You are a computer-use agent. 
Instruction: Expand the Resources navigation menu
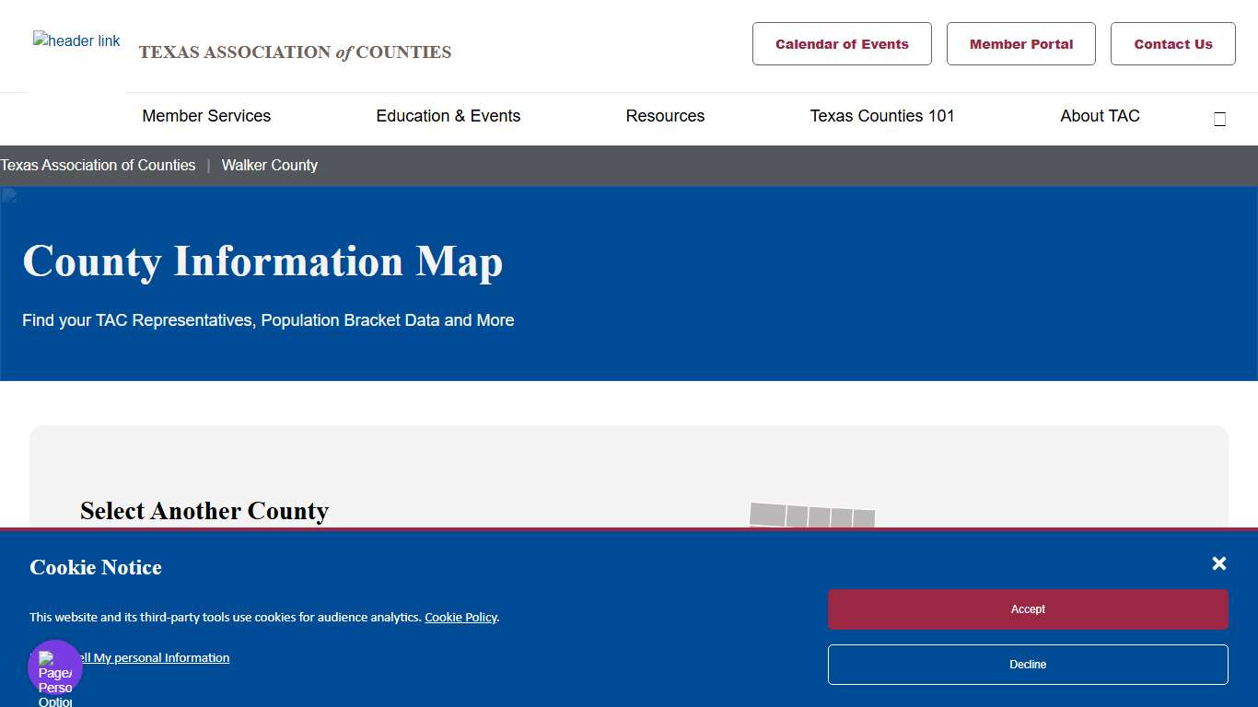pos(665,116)
